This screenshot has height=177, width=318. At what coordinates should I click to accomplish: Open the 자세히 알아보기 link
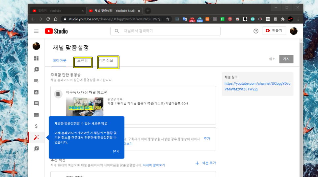coord(154,165)
